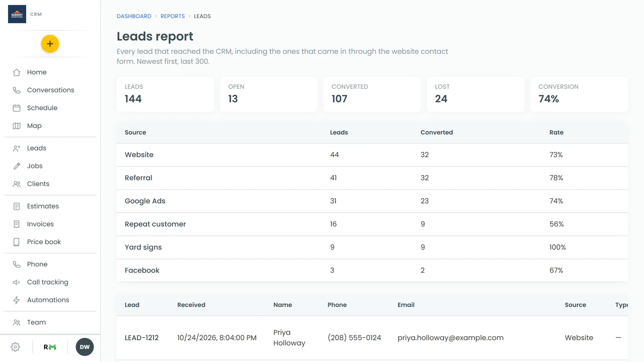Click the Converted 107 summary card
This screenshot has width=644, height=362.
372,95
